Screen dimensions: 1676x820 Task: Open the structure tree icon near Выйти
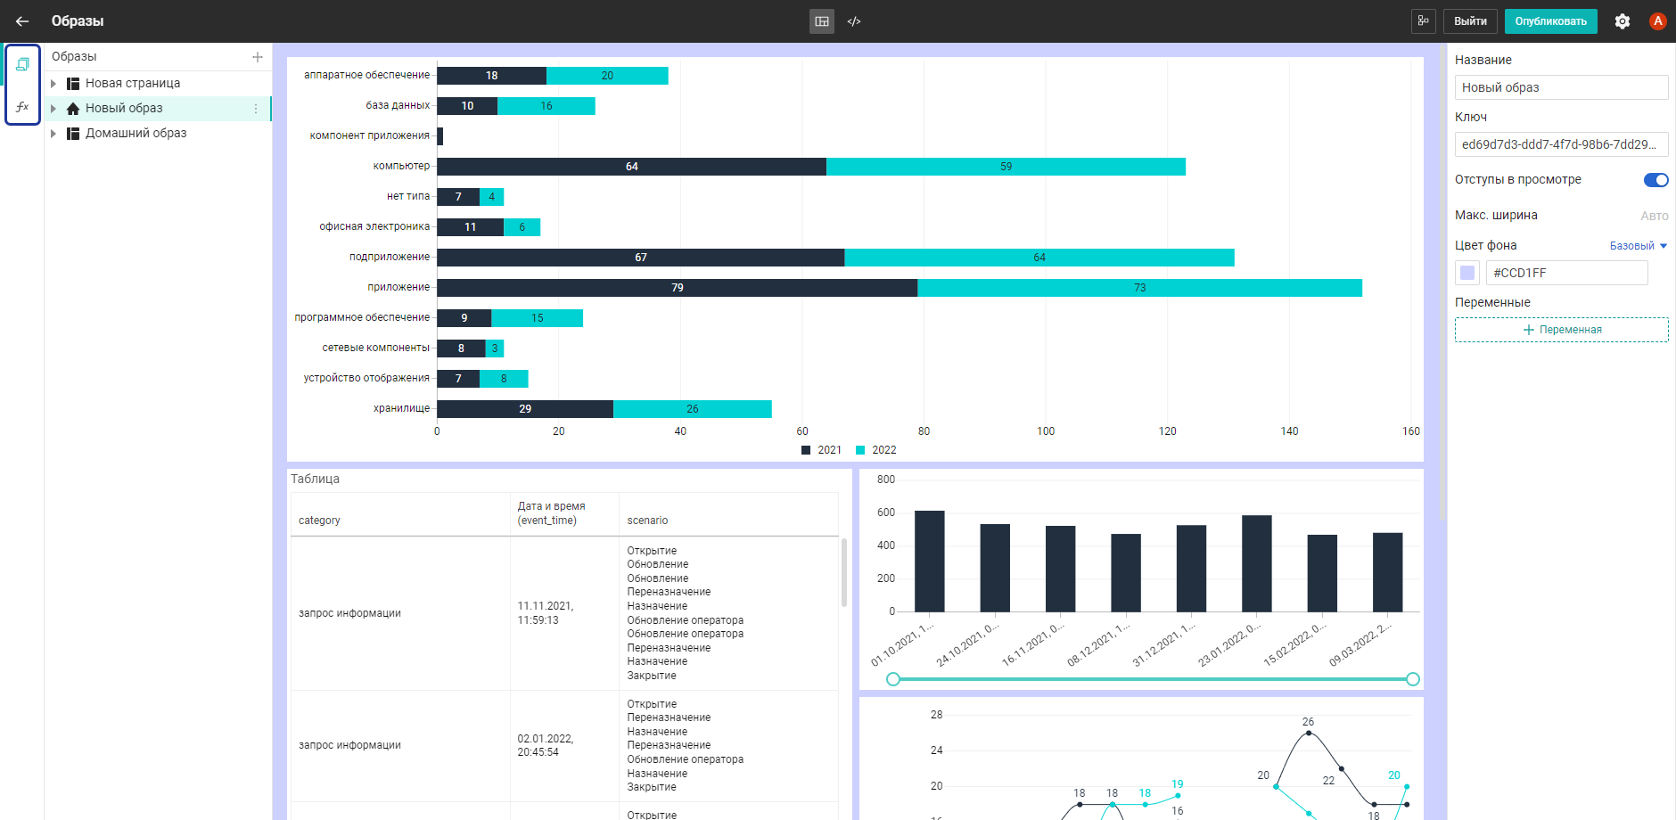coord(1424,21)
